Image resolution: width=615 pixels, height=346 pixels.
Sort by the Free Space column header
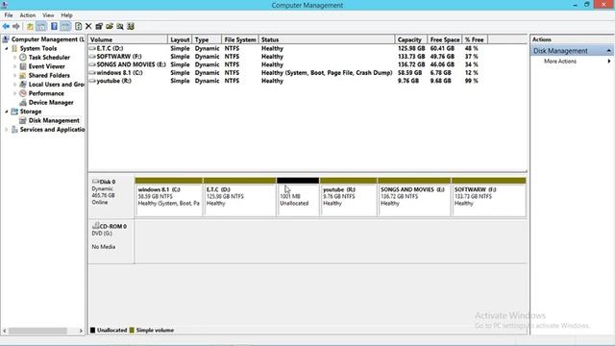point(445,39)
